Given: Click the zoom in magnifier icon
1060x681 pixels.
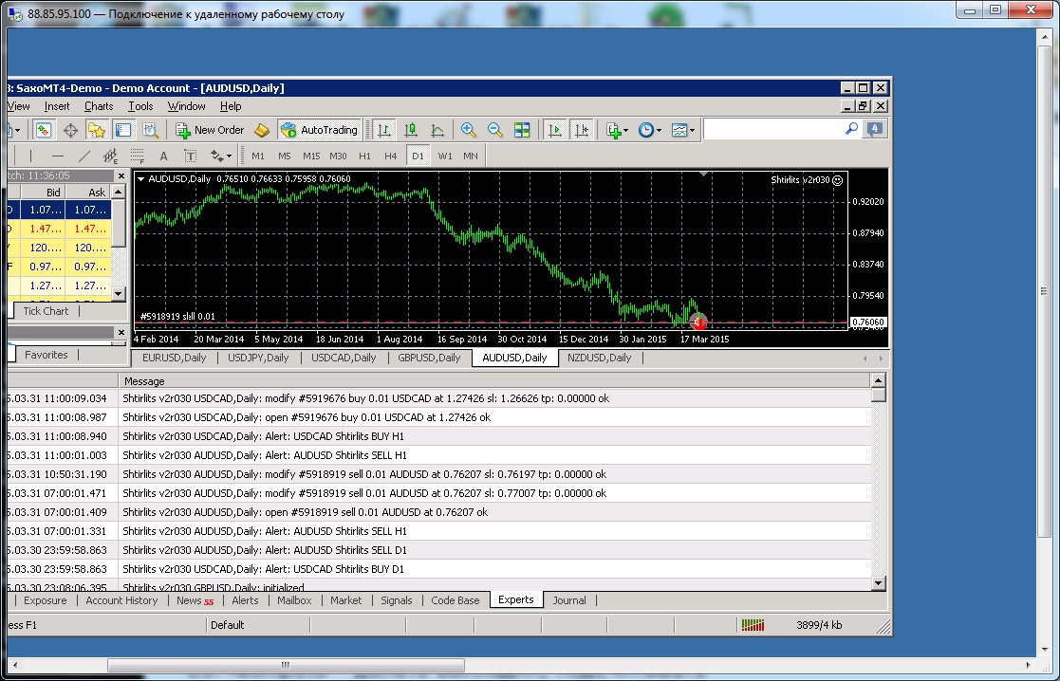Looking at the screenshot, I should [468, 130].
